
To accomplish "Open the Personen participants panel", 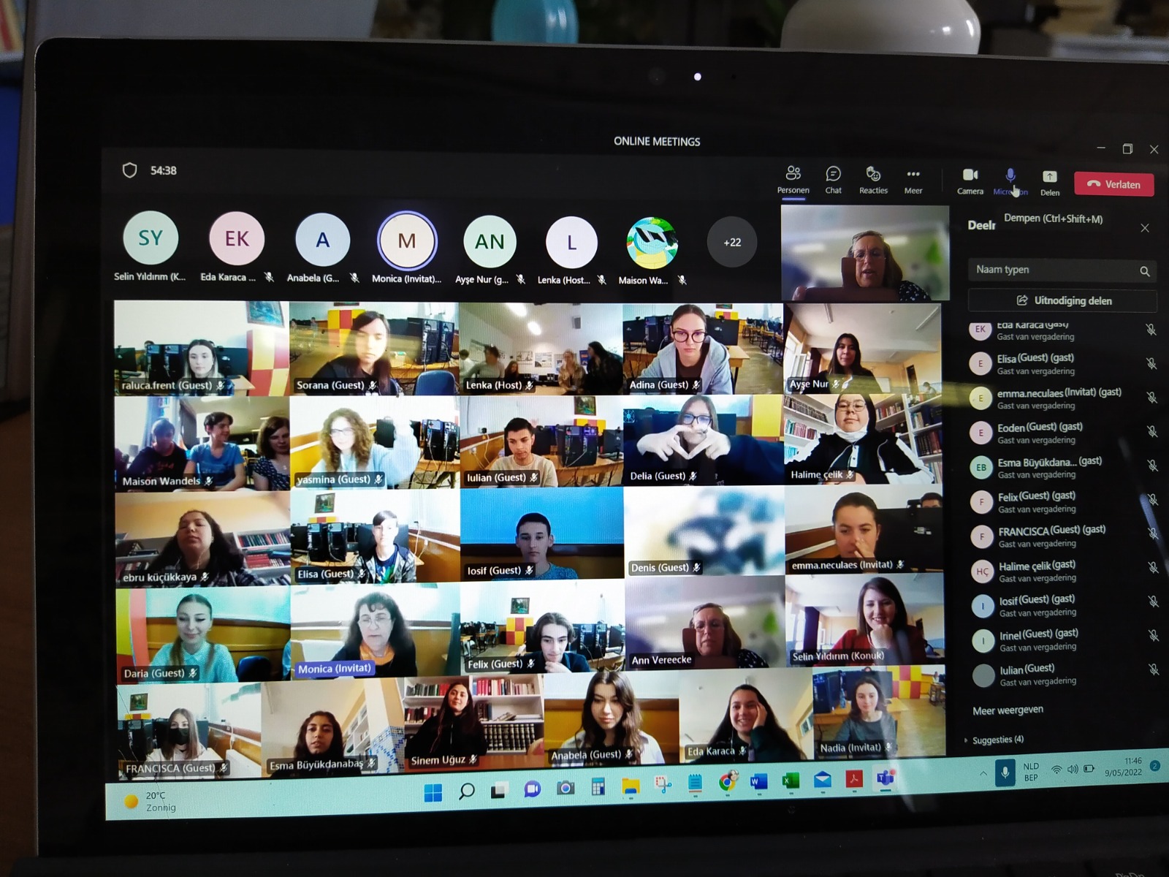I will coord(793,179).
